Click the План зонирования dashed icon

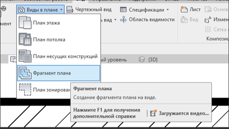click(25, 90)
